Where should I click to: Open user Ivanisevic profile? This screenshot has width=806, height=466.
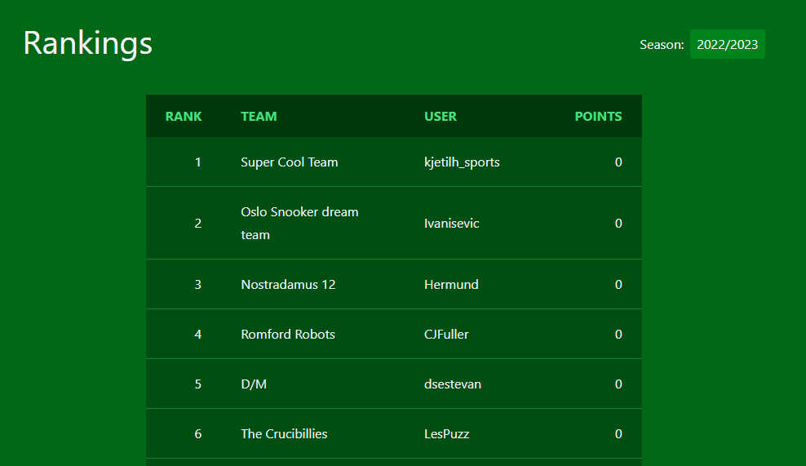coord(451,224)
